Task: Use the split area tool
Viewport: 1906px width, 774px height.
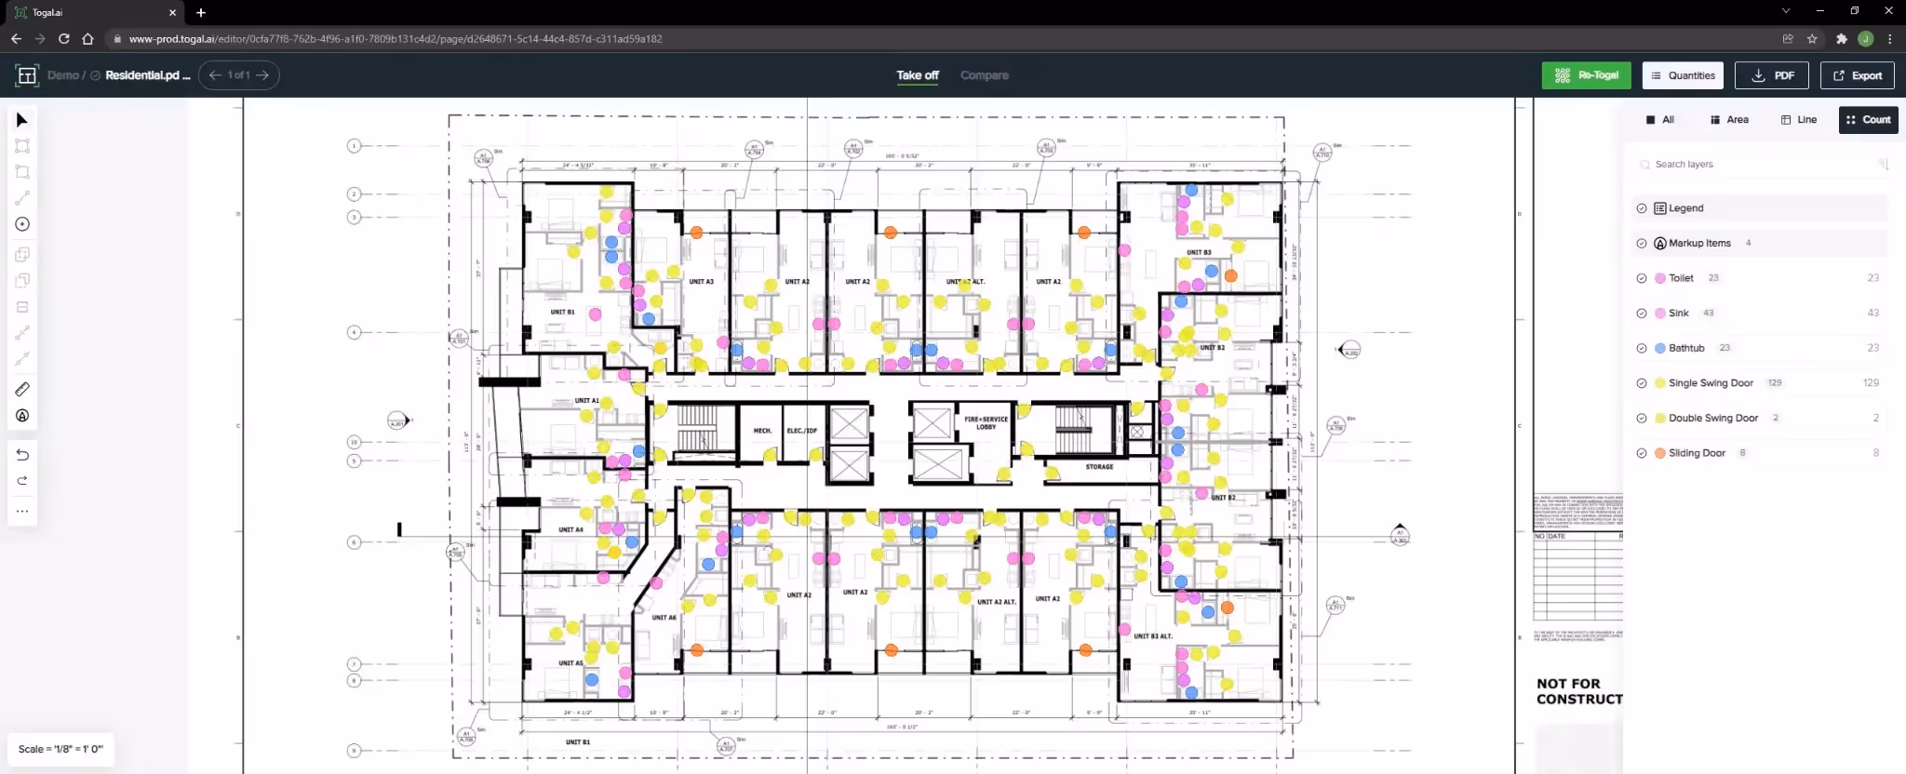Action: pos(22,307)
